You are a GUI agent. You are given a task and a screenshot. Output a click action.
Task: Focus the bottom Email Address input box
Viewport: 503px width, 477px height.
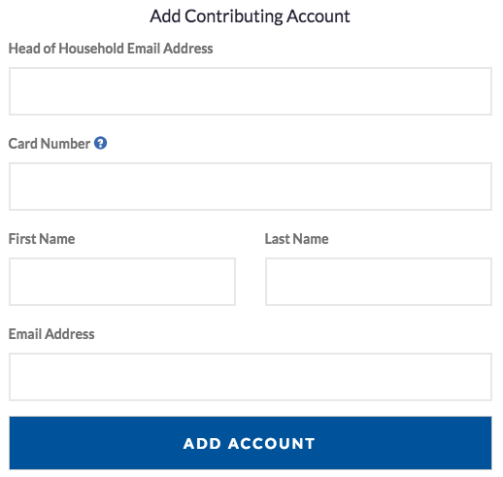(251, 377)
